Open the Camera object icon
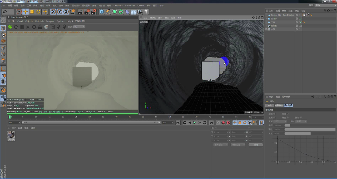 pyautogui.click(x=140, y=12)
